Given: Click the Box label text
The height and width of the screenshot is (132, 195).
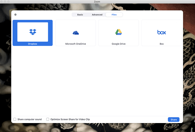Looking at the screenshot, I should pos(162,44).
